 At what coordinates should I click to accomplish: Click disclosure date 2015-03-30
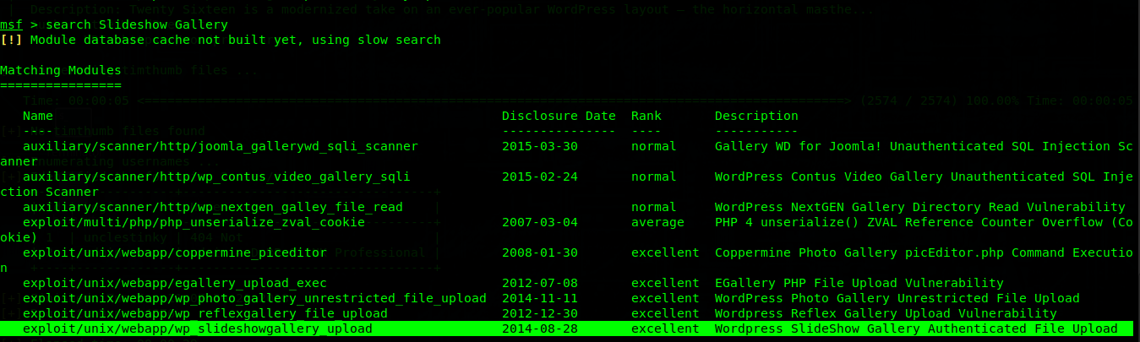click(540, 146)
